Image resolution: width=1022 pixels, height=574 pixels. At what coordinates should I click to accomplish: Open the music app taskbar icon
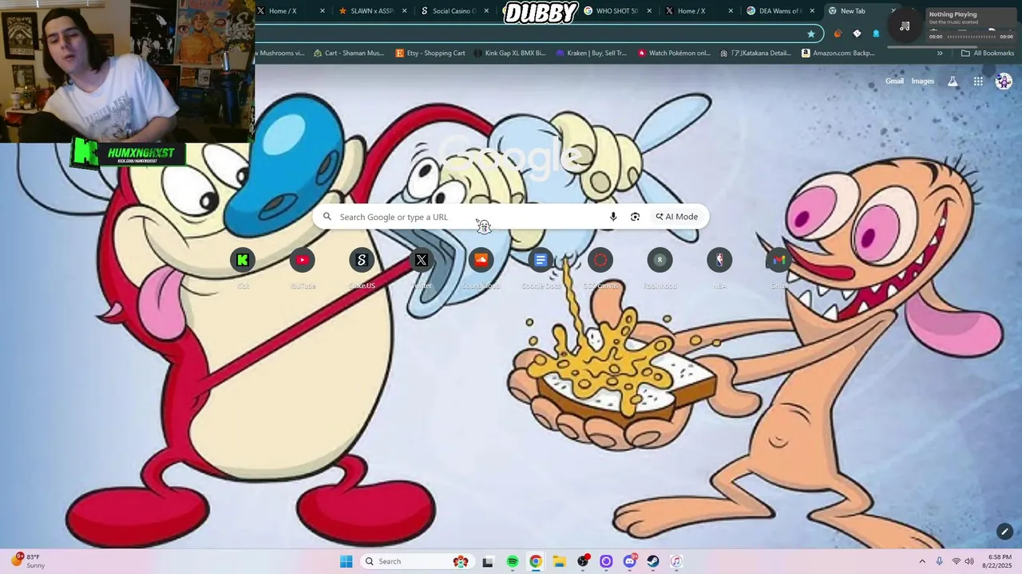[676, 561]
